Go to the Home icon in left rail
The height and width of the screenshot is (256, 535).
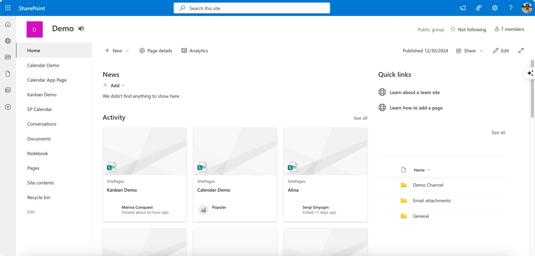pyautogui.click(x=8, y=24)
